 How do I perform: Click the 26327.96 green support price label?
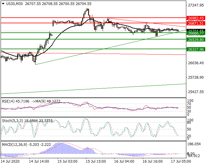point(196,49)
